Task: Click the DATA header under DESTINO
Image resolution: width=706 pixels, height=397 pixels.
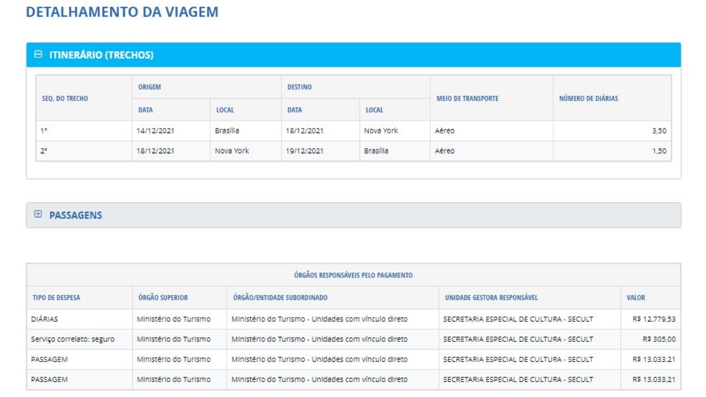Action: click(295, 110)
